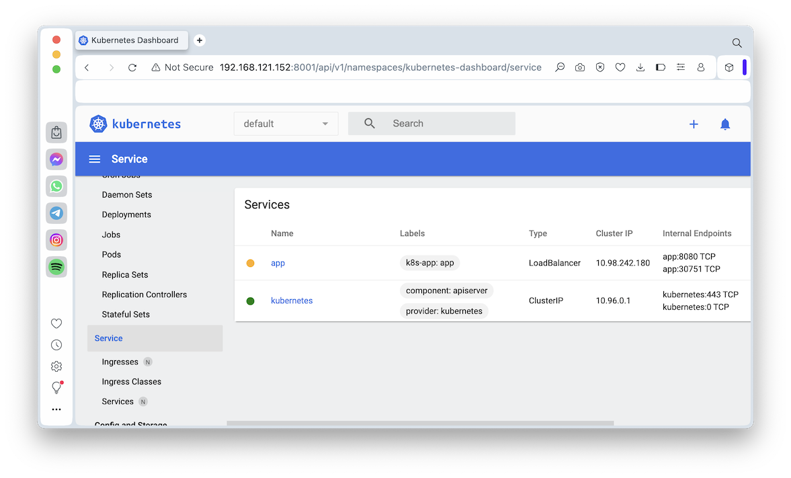Open the lightbulb tips icon in sidebar
This screenshot has height=478, width=791.
pyautogui.click(x=56, y=388)
